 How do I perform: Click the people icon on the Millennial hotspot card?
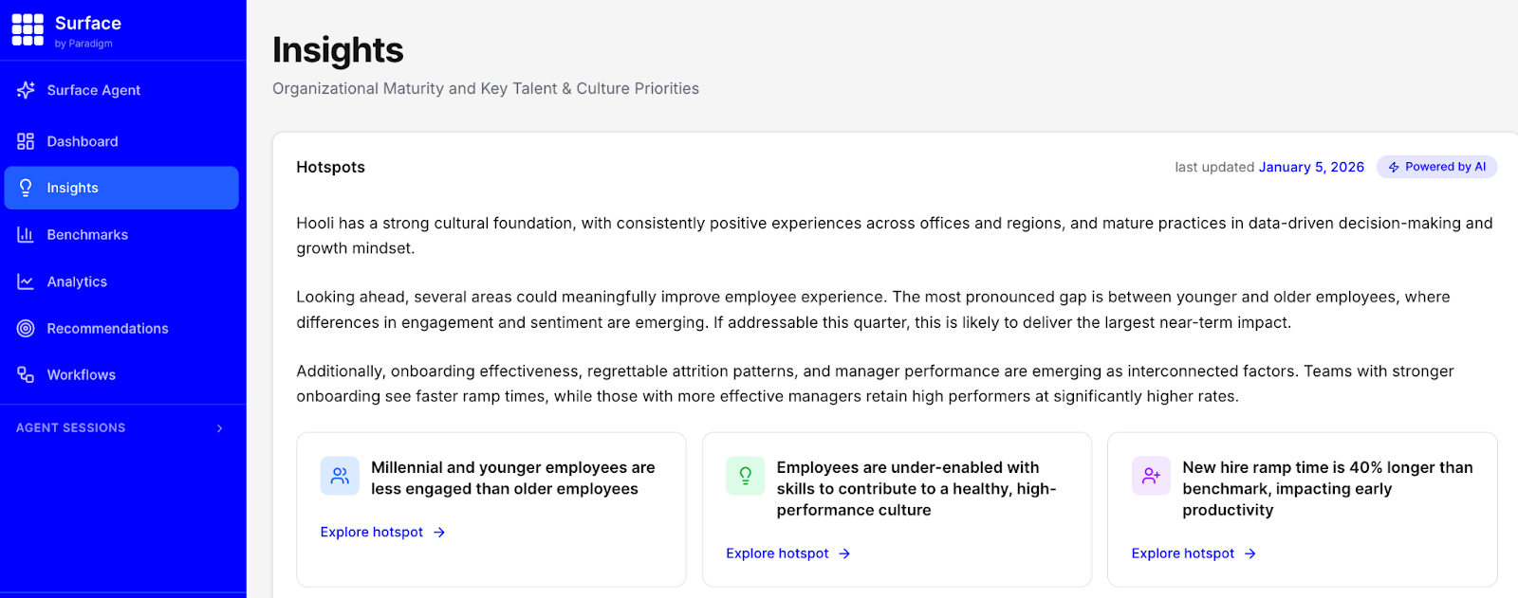click(340, 476)
